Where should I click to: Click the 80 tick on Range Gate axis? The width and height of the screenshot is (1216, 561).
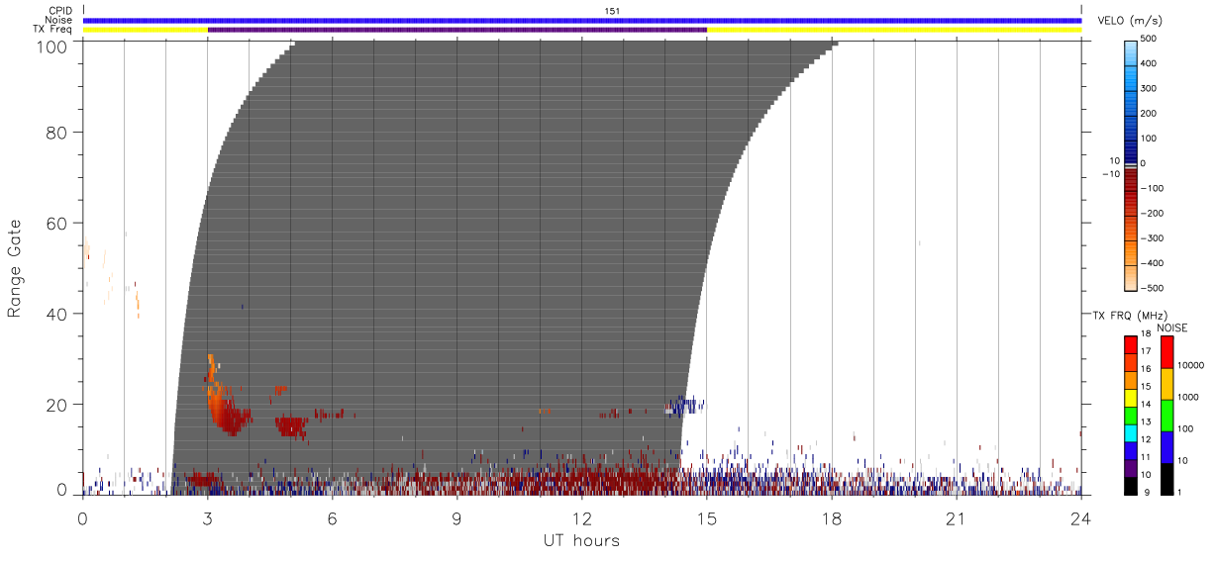[58, 133]
